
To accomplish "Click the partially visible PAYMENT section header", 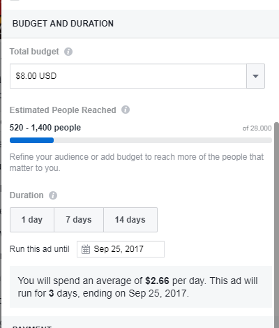I will (32, 326).
